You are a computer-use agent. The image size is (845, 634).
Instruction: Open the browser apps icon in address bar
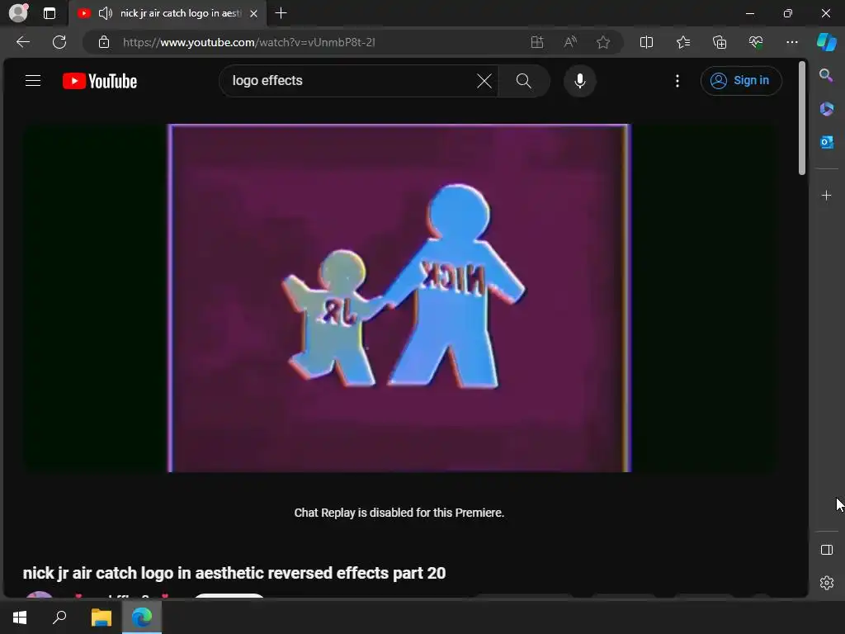pos(536,42)
